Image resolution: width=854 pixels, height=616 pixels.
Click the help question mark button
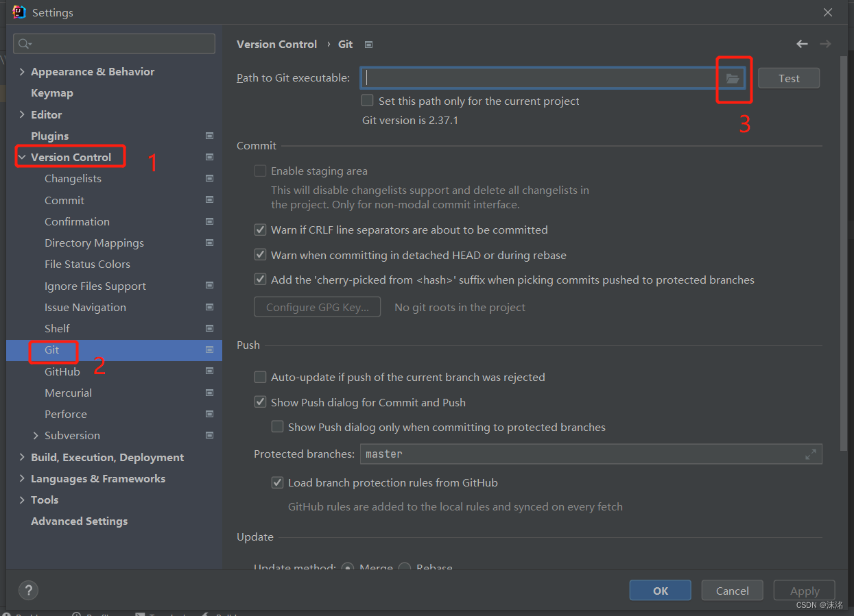coord(28,590)
